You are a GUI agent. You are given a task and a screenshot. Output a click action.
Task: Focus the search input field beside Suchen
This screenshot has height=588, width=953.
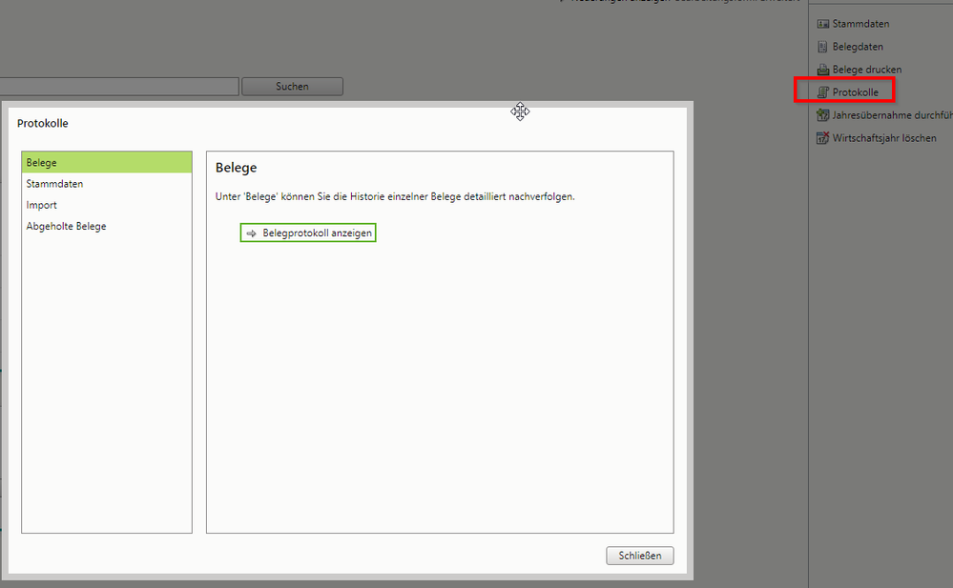(x=119, y=87)
